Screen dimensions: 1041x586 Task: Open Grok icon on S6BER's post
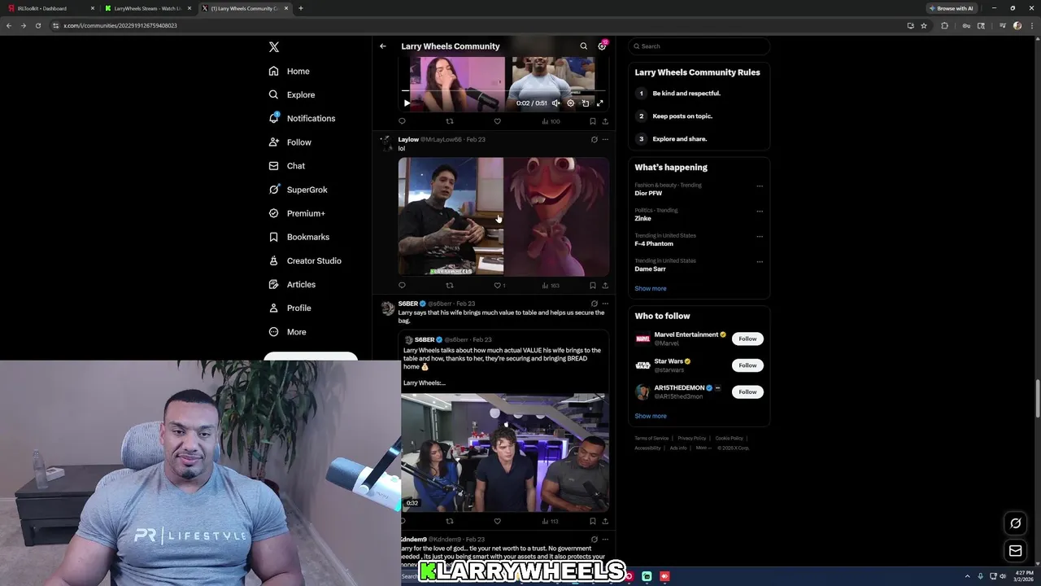[594, 304]
